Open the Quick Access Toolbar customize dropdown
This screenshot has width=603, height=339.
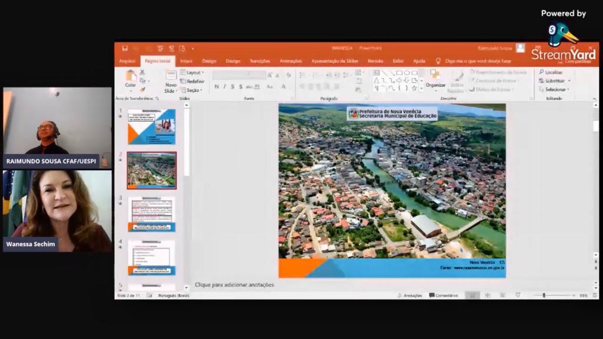click(193, 49)
